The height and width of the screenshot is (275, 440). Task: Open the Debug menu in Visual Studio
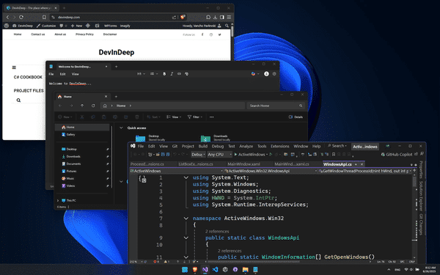[x=218, y=146]
